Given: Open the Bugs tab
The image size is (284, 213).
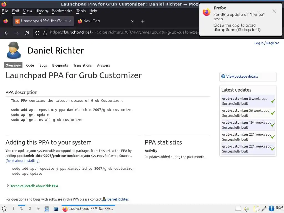Looking at the screenshot, I should tap(43, 65).
